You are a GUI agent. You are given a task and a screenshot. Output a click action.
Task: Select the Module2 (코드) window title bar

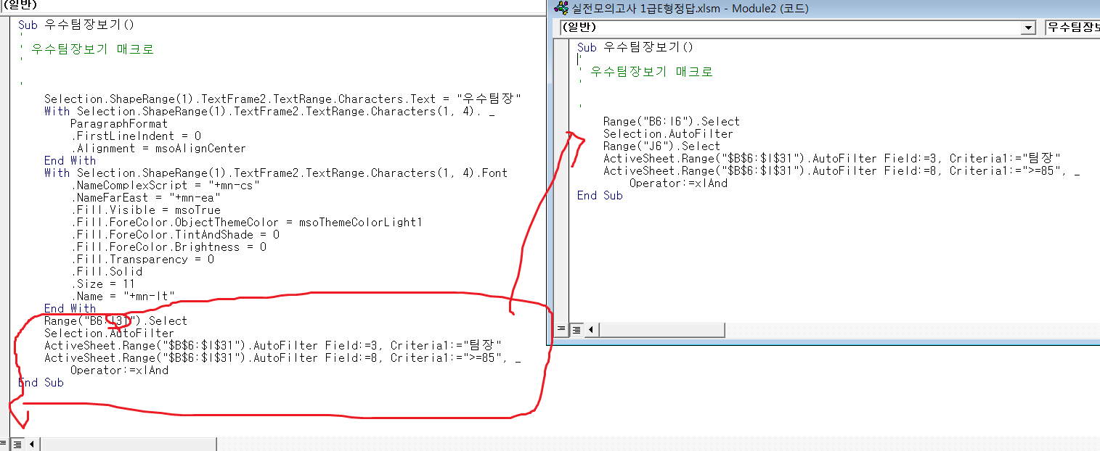726,9
